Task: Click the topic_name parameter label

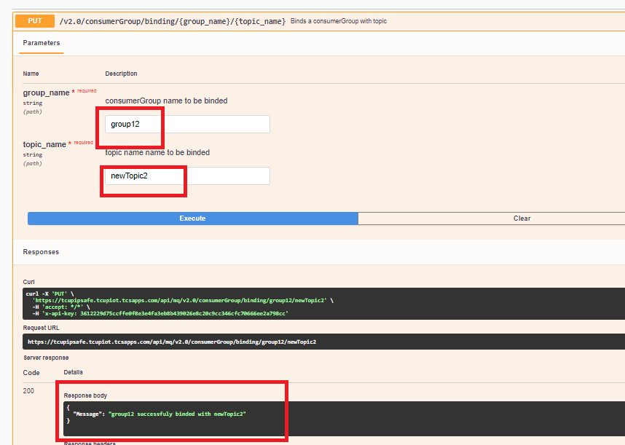Action: (44, 145)
